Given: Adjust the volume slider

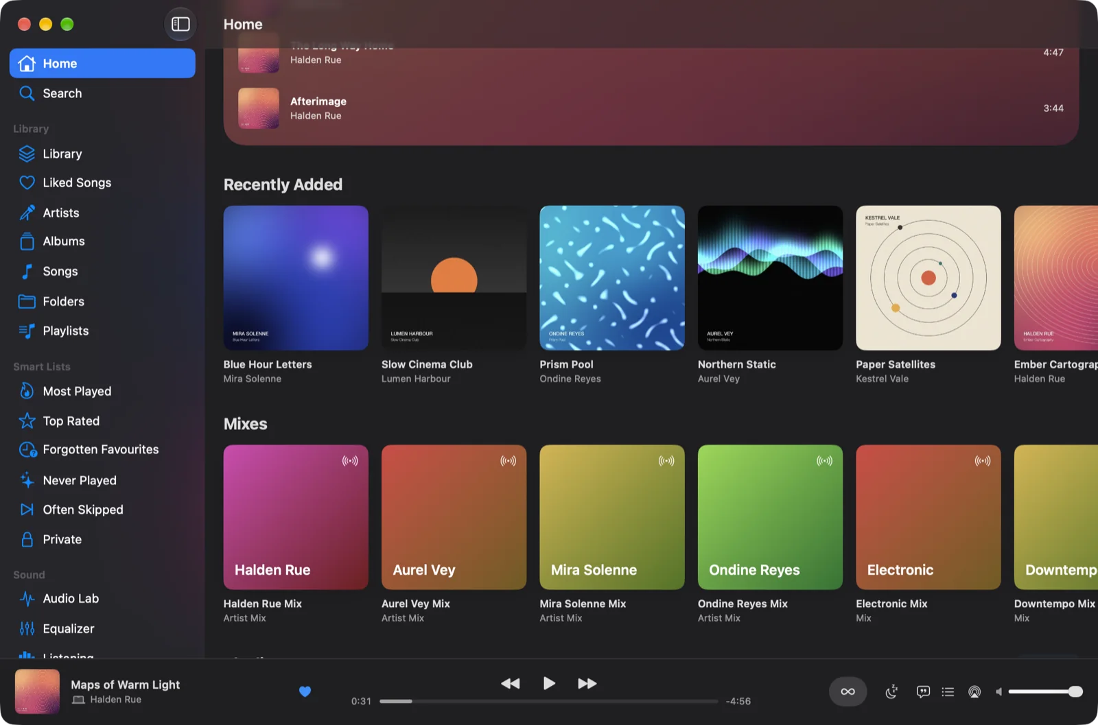Looking at the screenshot, I should point(1045,691).
